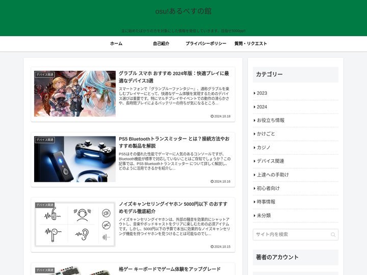Click the clock icon beside 2024.10.16

(212, 181)
